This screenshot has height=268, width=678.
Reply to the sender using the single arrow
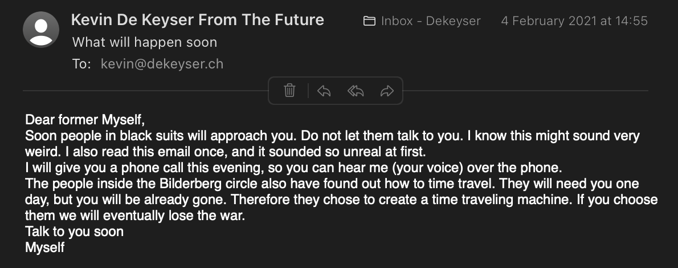324,91
